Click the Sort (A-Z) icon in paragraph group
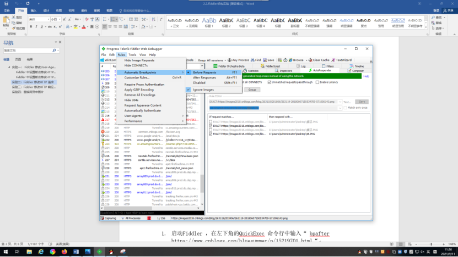Viewport: 458px width, 257px height. (154, 19)
